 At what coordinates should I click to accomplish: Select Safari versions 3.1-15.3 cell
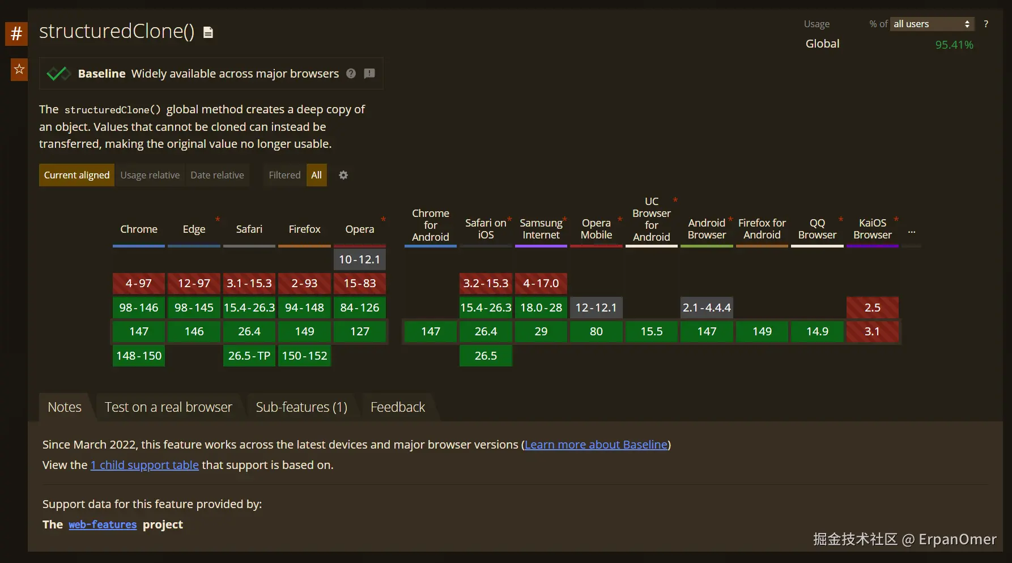point(249,283)
